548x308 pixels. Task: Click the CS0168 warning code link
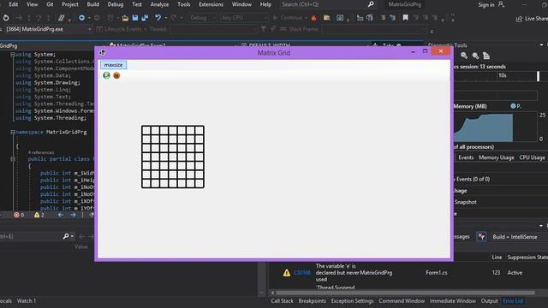coord(302,273)
